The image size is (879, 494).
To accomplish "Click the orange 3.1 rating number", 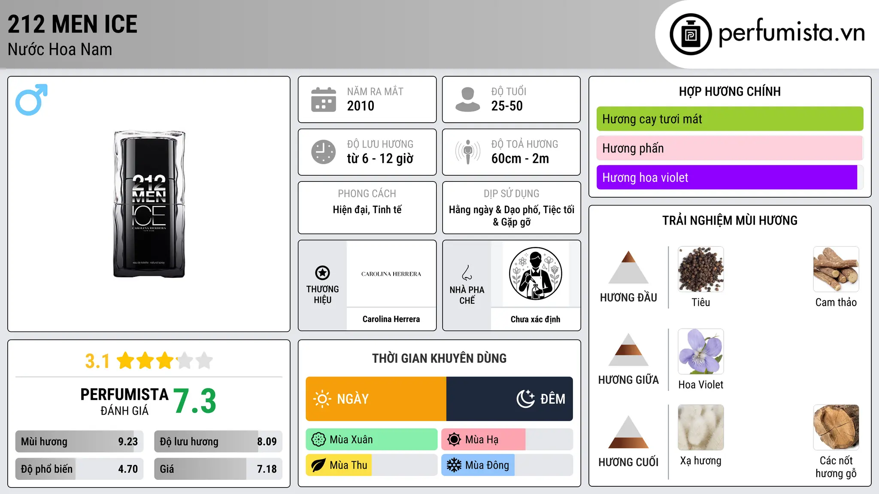I will click(97, 361).
